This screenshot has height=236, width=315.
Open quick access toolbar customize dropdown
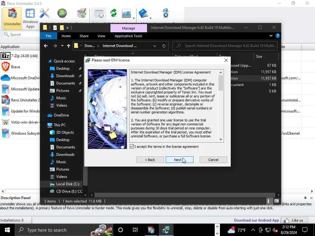tap(67, 28)
